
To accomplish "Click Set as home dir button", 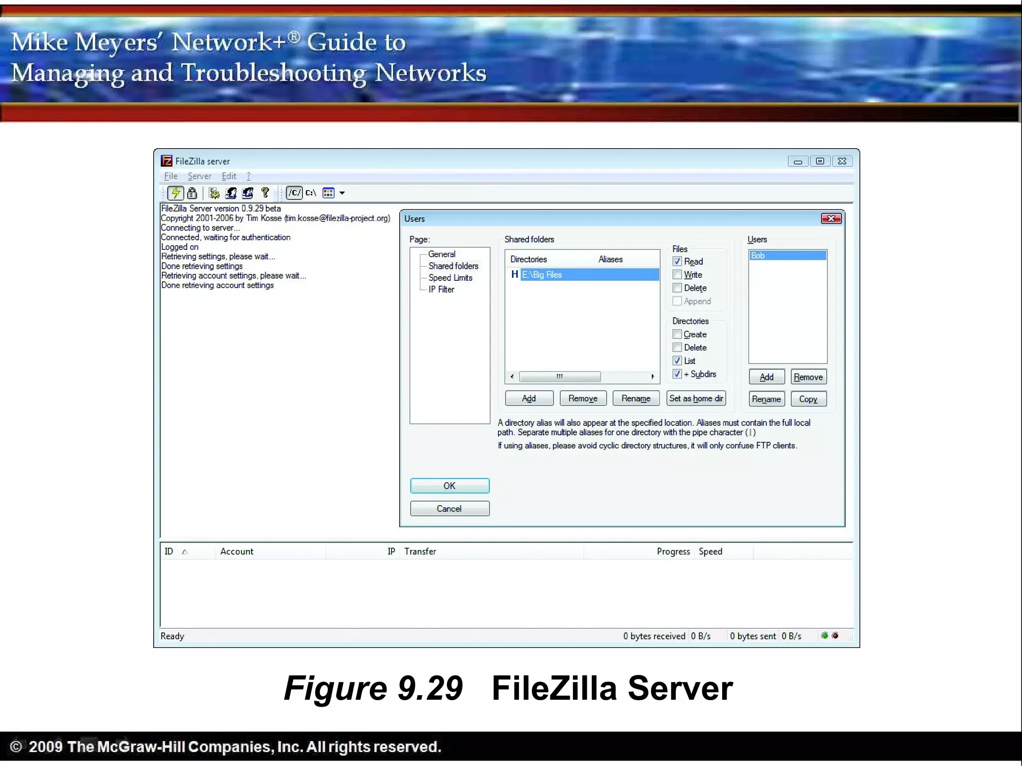I will [696, 398].
